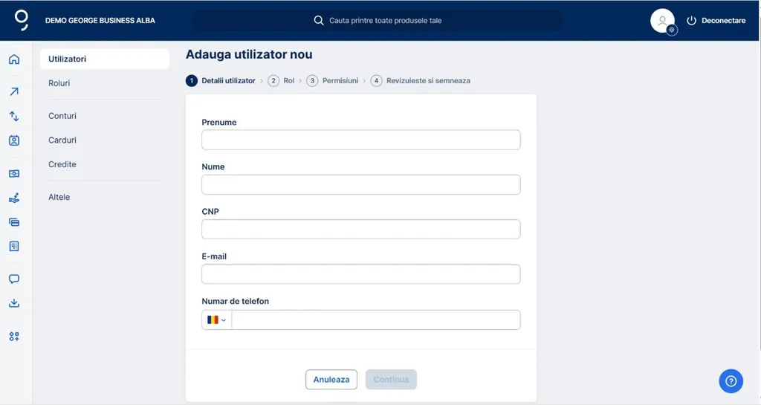Click the cards icon in sidebar
The image size is (761, 405).
(x=14, y=221)
